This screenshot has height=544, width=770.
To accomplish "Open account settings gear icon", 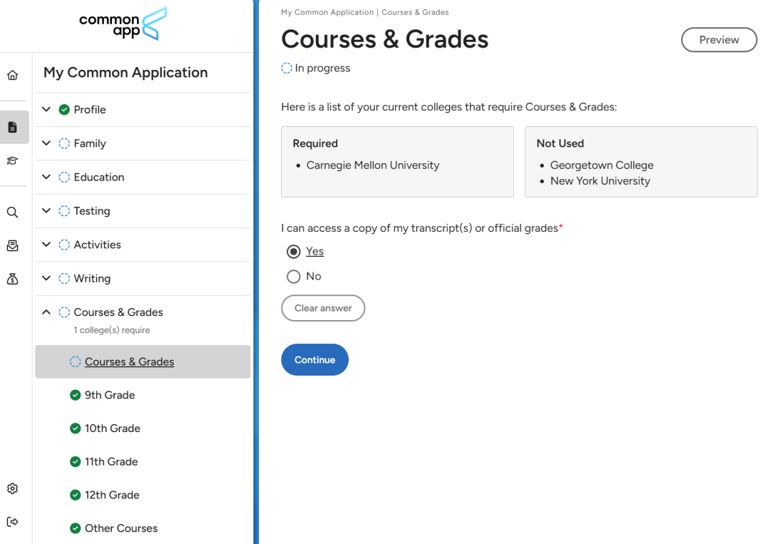I will [x=13, y=488].
